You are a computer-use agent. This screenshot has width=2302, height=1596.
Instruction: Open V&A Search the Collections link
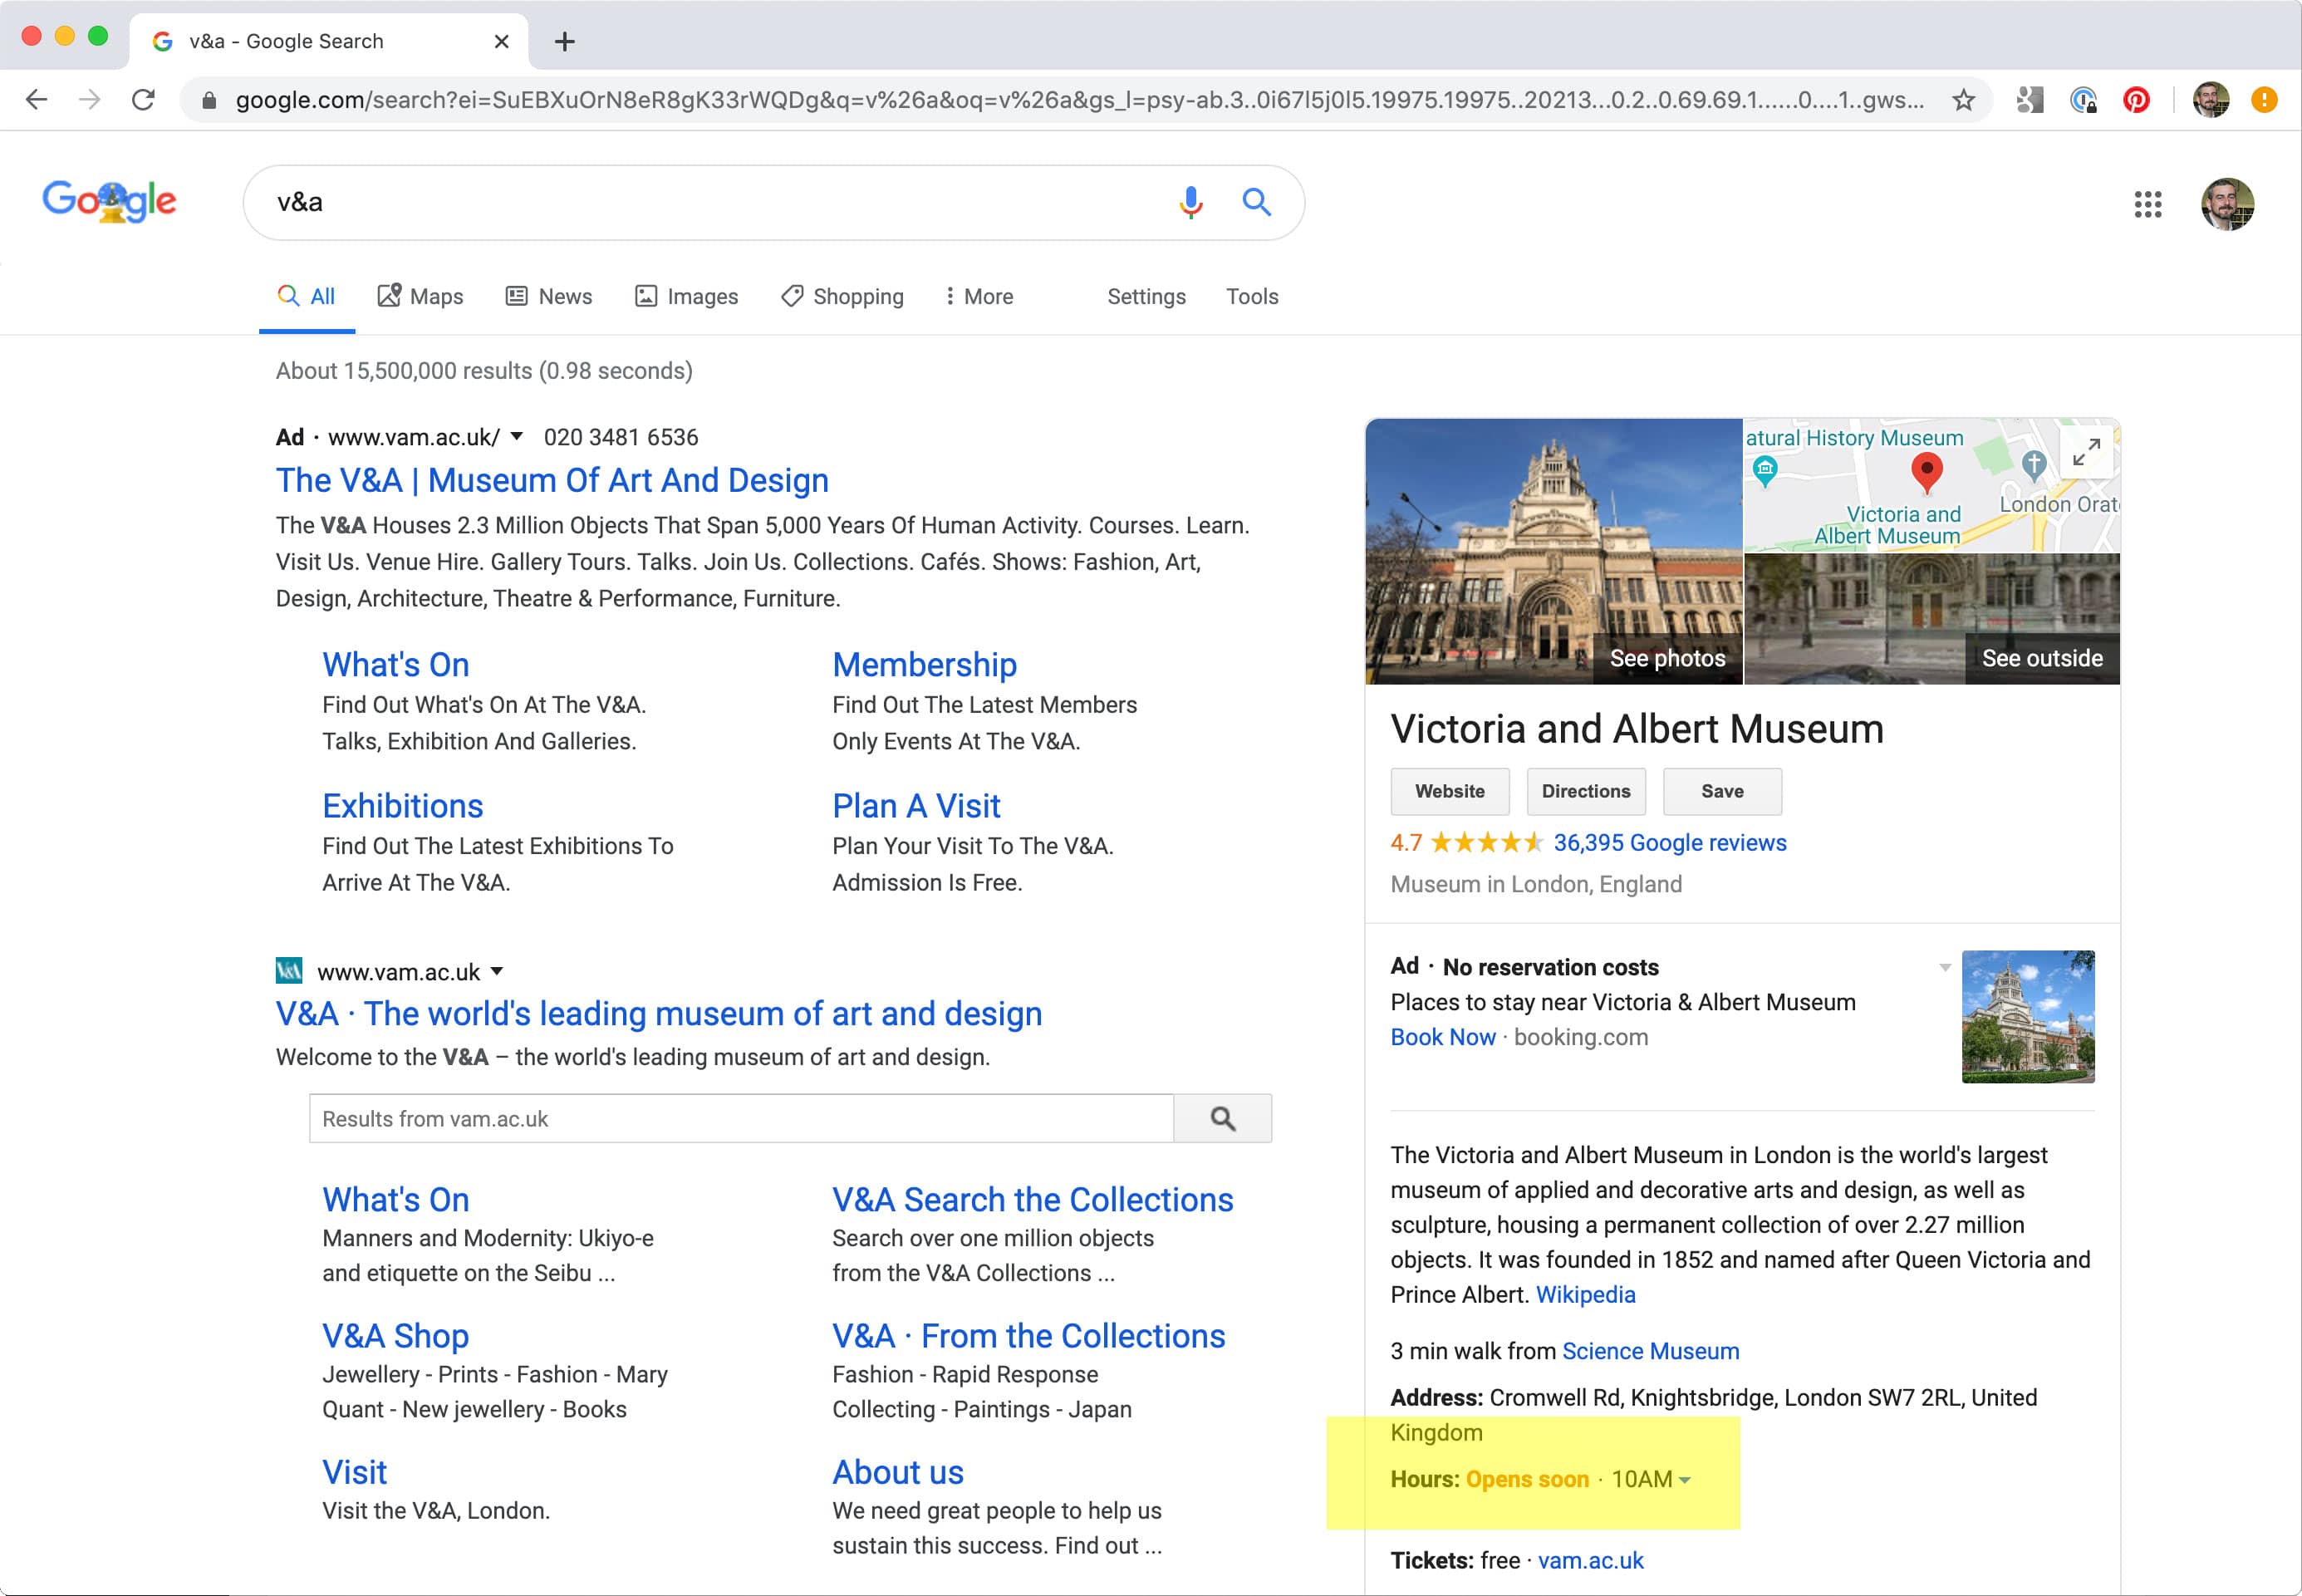click(1032, 1200)
